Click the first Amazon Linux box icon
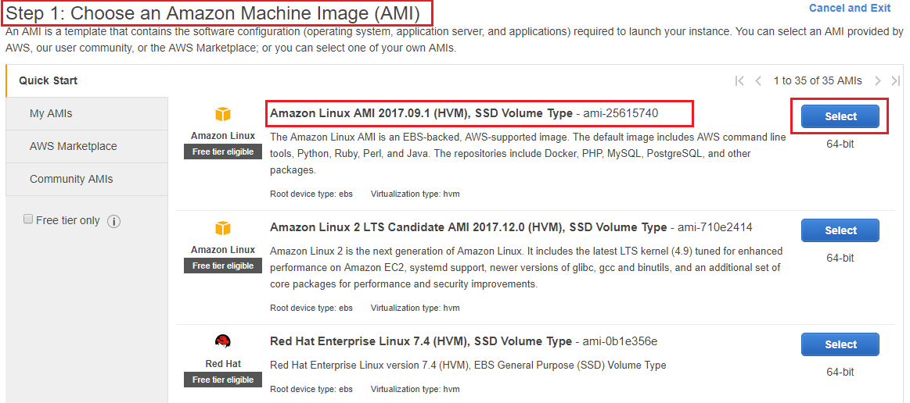The width and height of the screenshot is (910, 403). click(x=223, y=114)
